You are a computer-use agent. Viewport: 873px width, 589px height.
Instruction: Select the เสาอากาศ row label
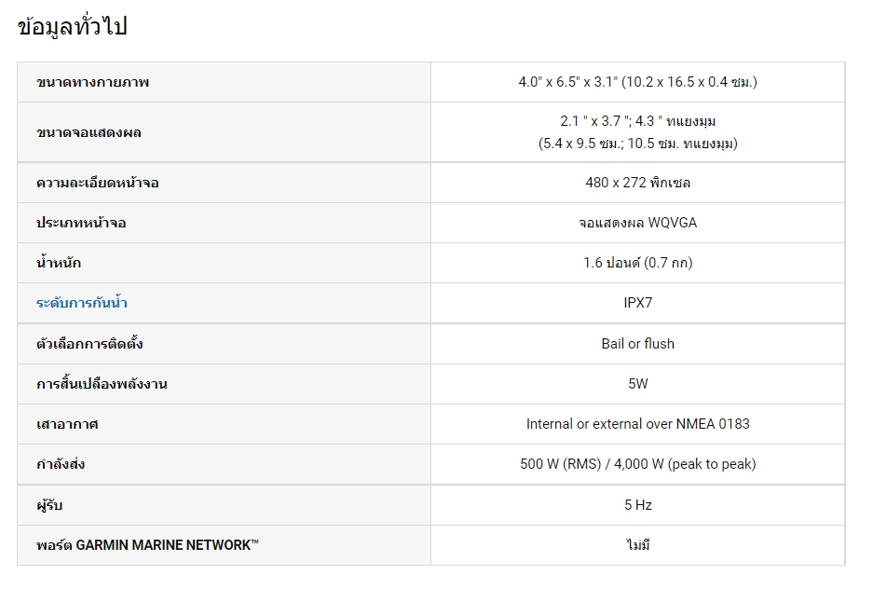click(x=67, y=424)
